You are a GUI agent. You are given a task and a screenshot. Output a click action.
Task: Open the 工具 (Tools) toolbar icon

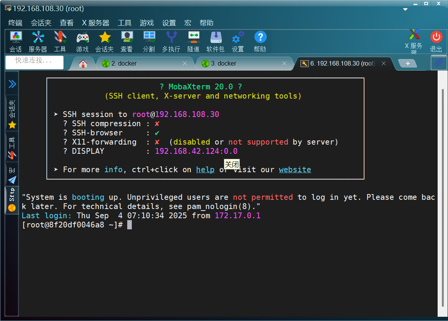click(60, 42)
